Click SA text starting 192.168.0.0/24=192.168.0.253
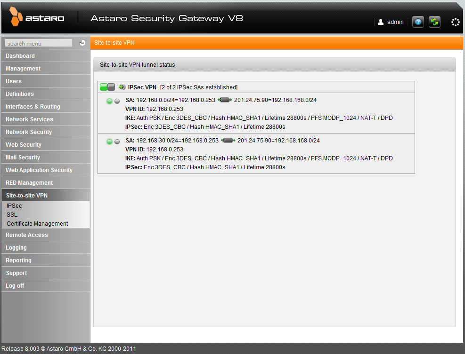Viewport: 465px width, 354px height. [x=176, y=100]
